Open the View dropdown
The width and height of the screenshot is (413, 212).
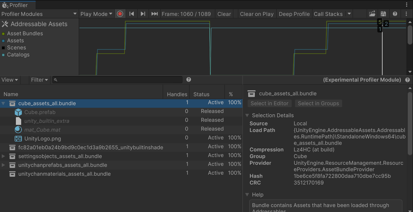10,80
